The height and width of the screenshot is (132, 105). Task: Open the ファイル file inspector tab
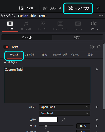(94, 26)
